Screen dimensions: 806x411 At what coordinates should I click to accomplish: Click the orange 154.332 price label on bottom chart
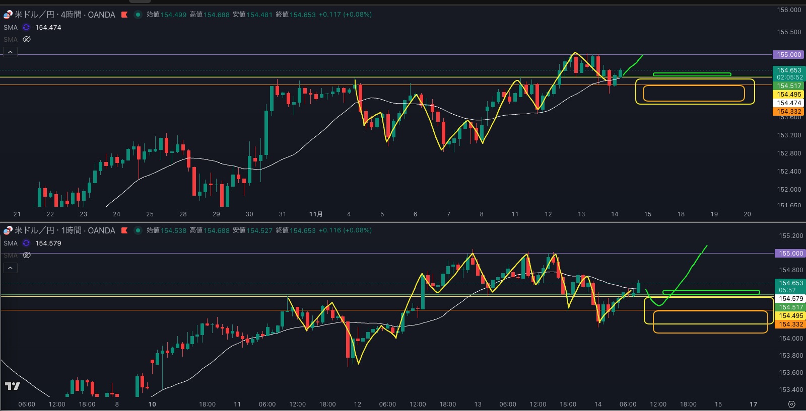pos(791,324)
